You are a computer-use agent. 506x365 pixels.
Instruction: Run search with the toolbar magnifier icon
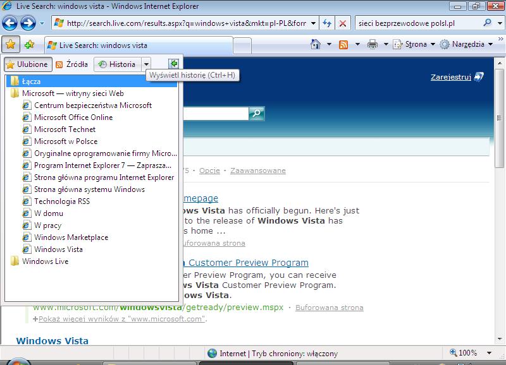point(487,23)
